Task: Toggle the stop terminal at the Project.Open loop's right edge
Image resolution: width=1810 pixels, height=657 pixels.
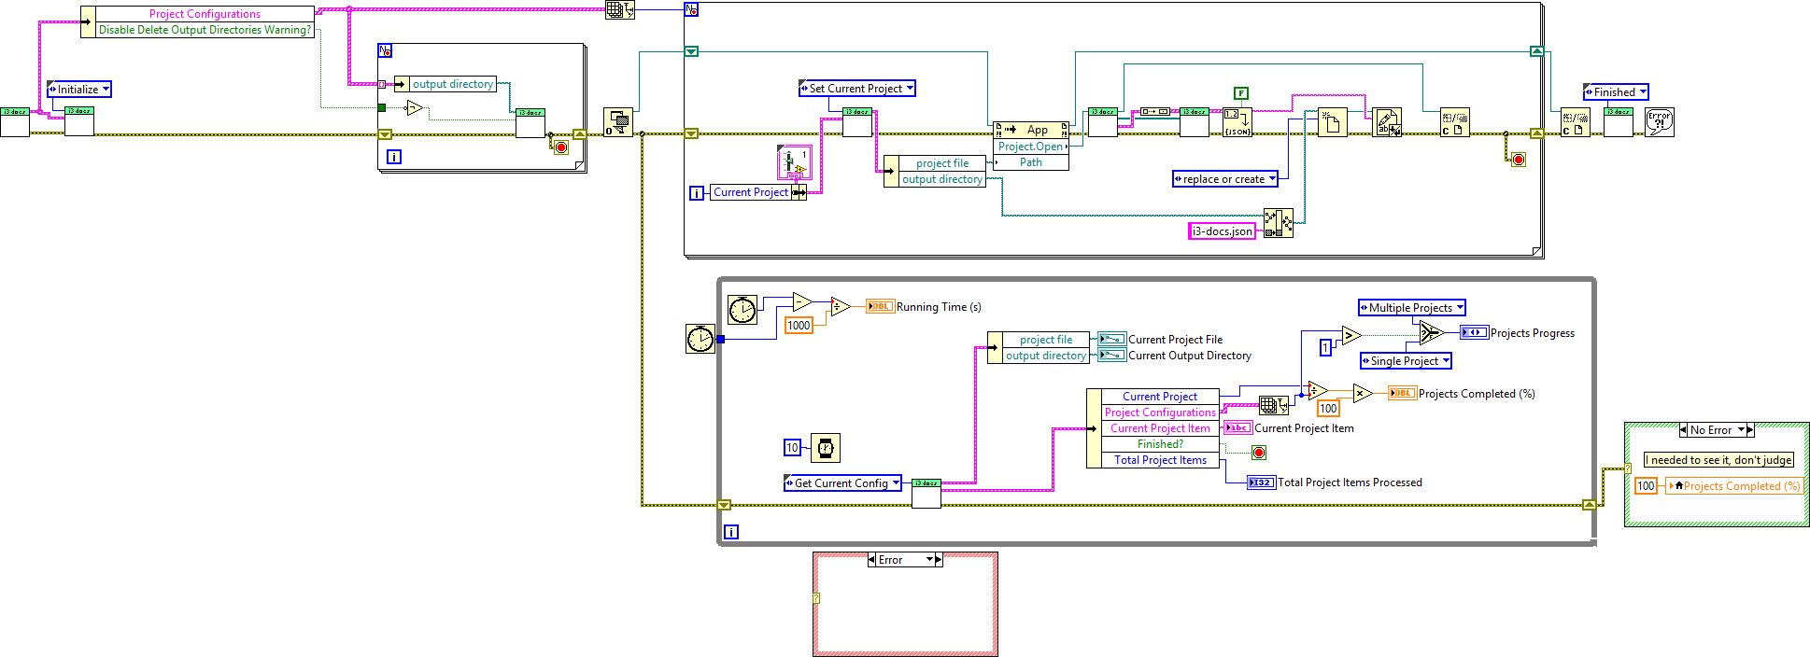Action: coord(1518,160)
